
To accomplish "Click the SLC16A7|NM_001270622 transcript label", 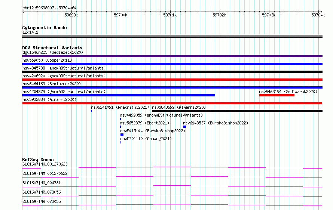I will click(x=45, y=173).
